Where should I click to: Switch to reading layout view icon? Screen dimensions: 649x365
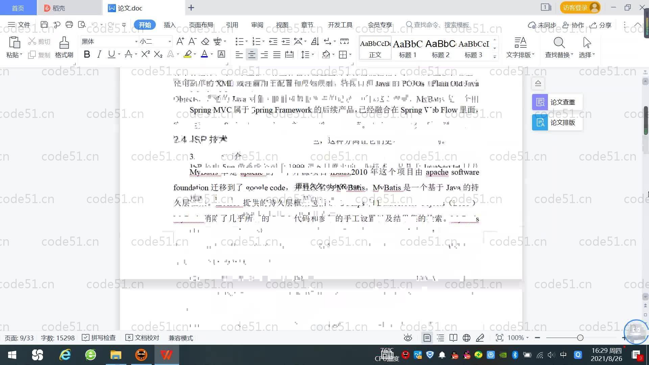point(453,338)
